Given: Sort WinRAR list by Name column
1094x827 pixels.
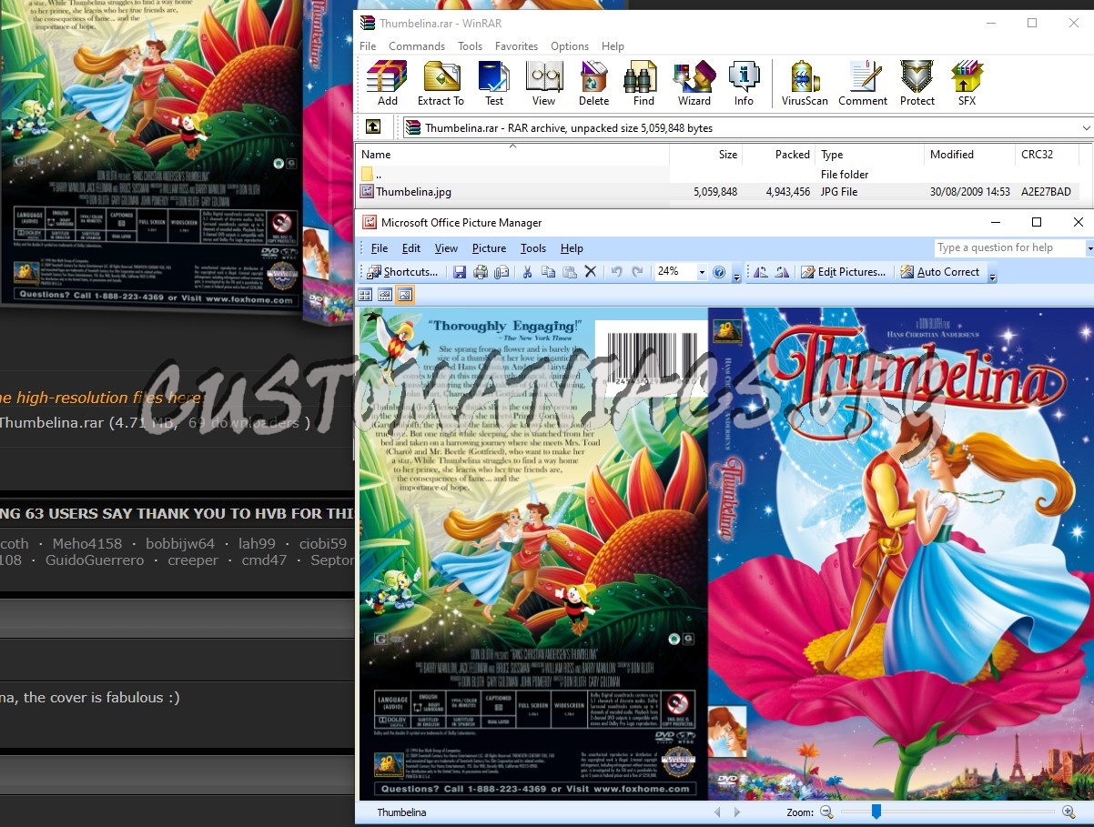Looking at the screenshot, I should coord(512,155).
